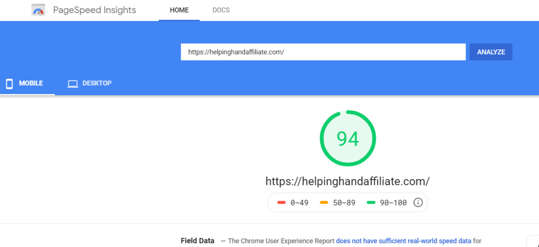The image size is (539, 247).
Task: Click the 50–89 range label
Action: pyautogui.click(x=344, y=203)
